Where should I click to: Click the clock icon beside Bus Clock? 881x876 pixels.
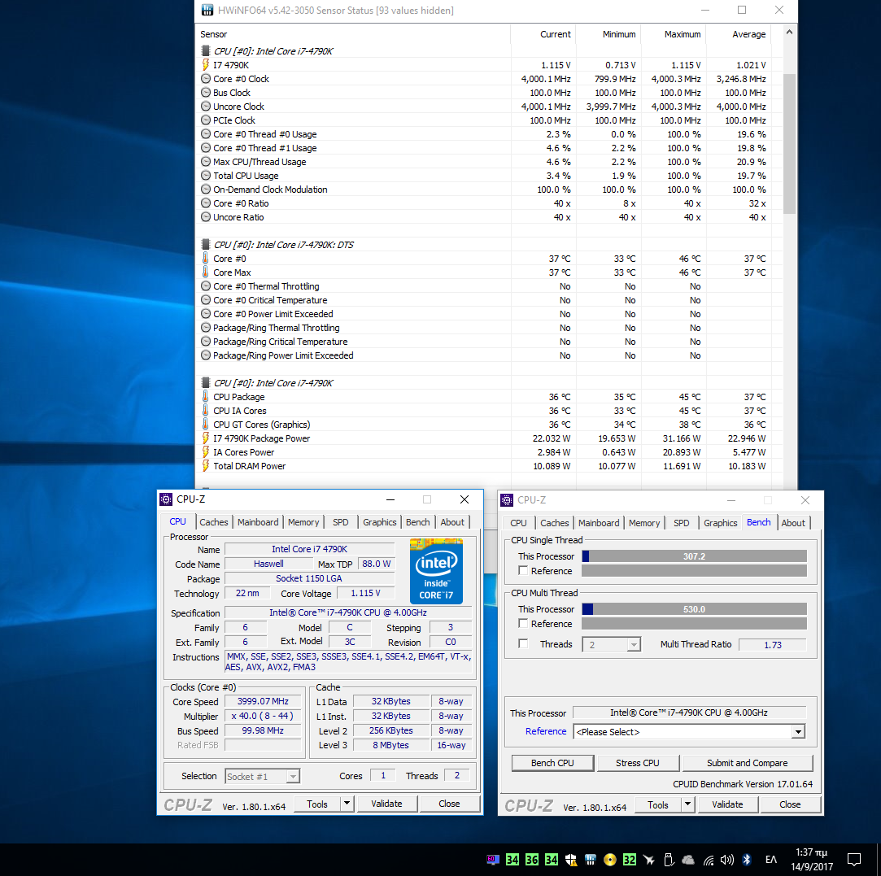pyautogui.click(x=206, y=92)
